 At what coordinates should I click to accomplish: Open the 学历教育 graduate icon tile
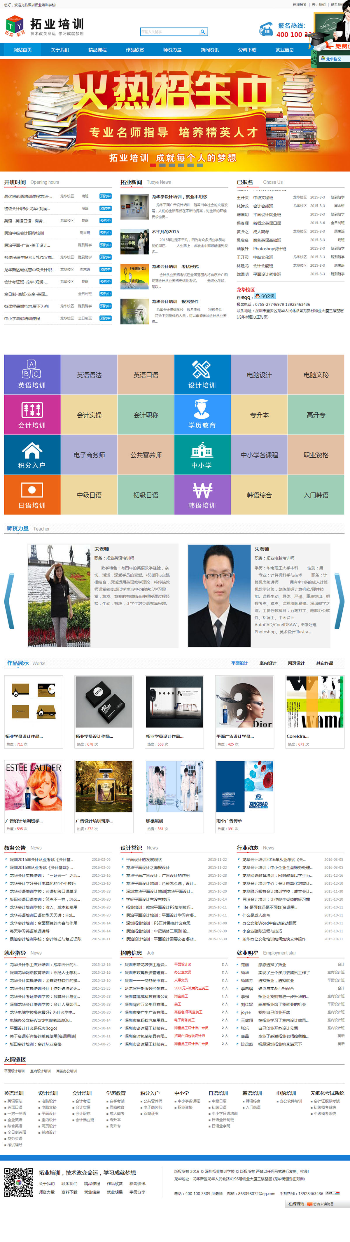tap(202, 415)
